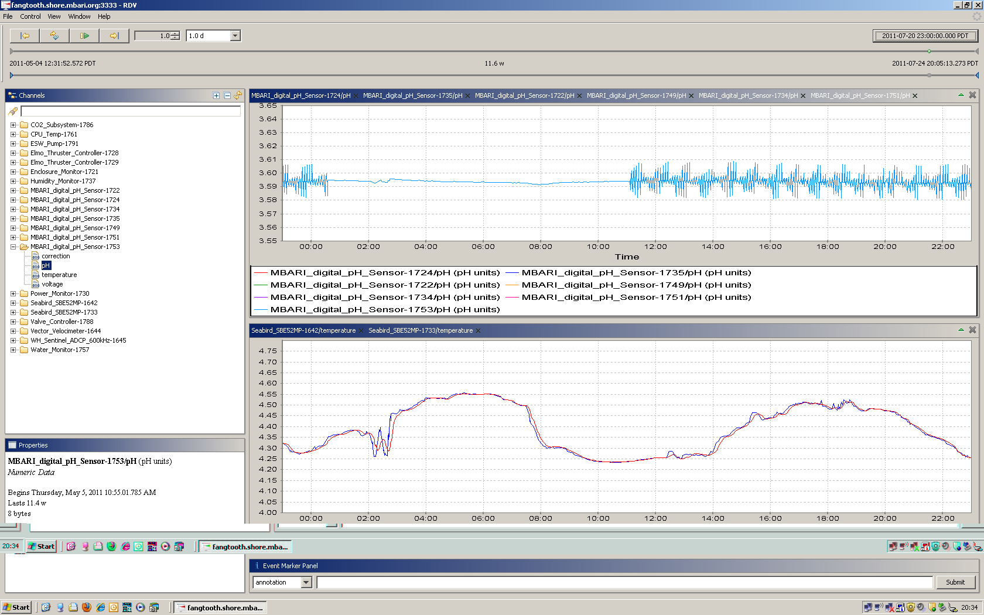
Task: Jump to end of data button
Action: pos(114,36)
